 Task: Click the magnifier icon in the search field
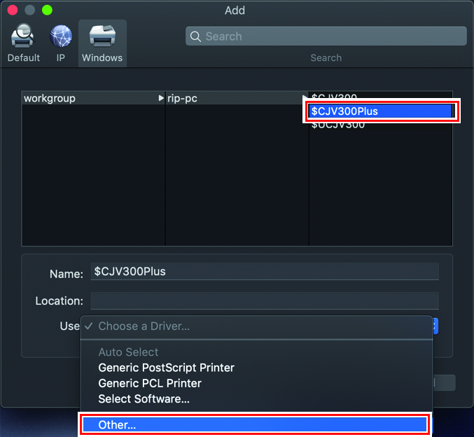click(x=195, y=36)
